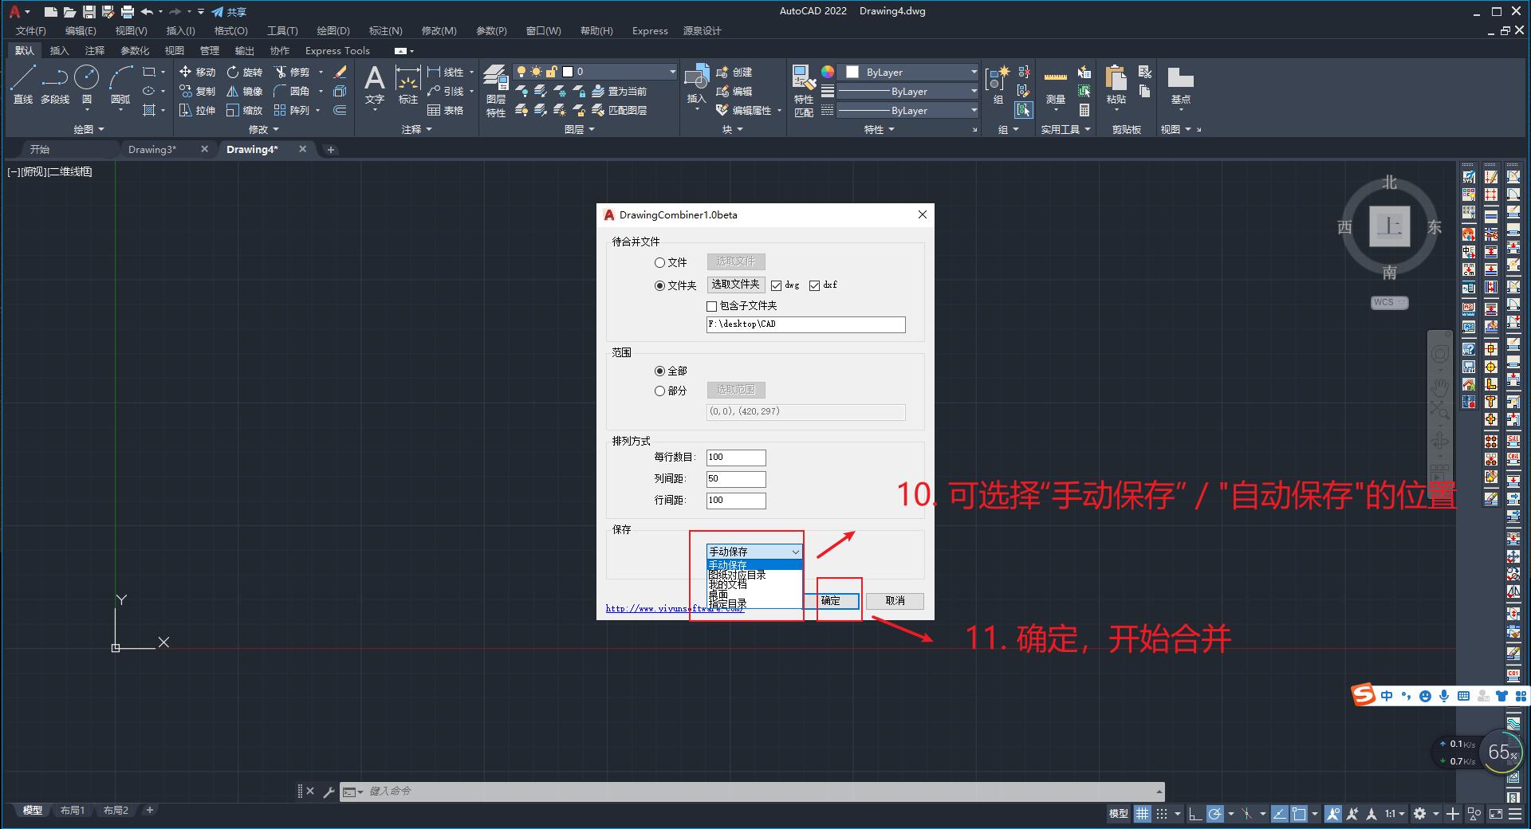This screenshot has height=829, width=1531.
Task: Open the yiyunsoftware website link
Action: coord(675,608)
